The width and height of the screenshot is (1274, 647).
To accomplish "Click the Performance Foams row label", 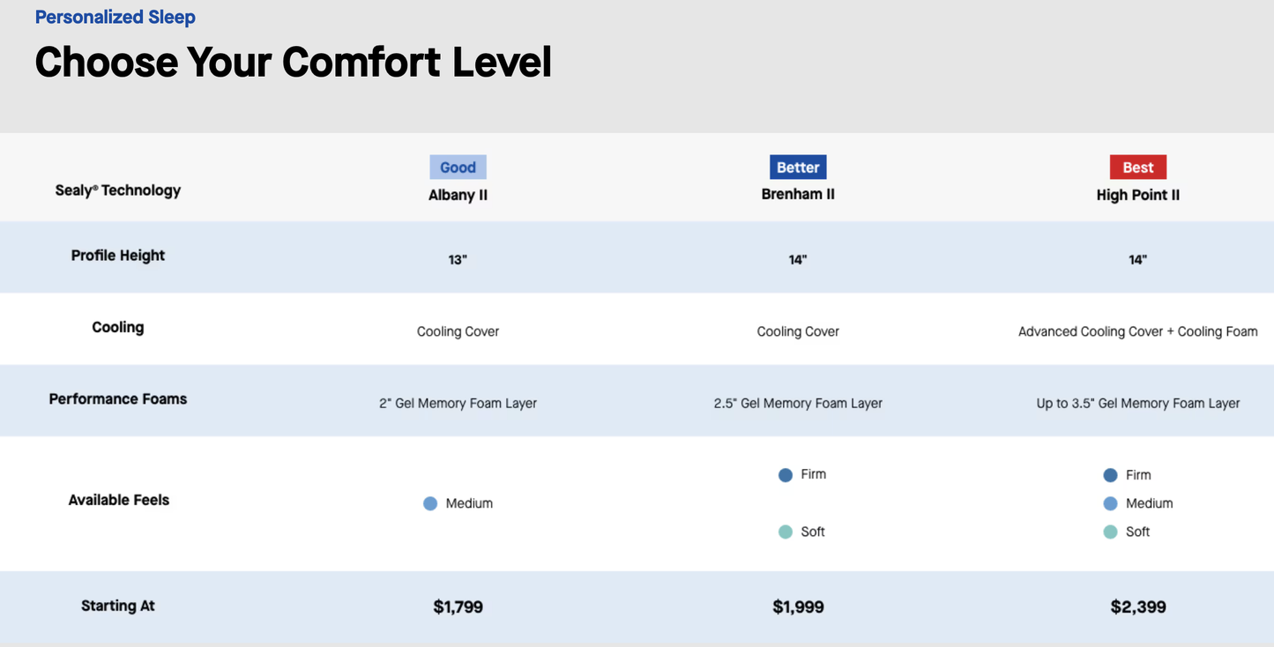I will pos(118,398).
